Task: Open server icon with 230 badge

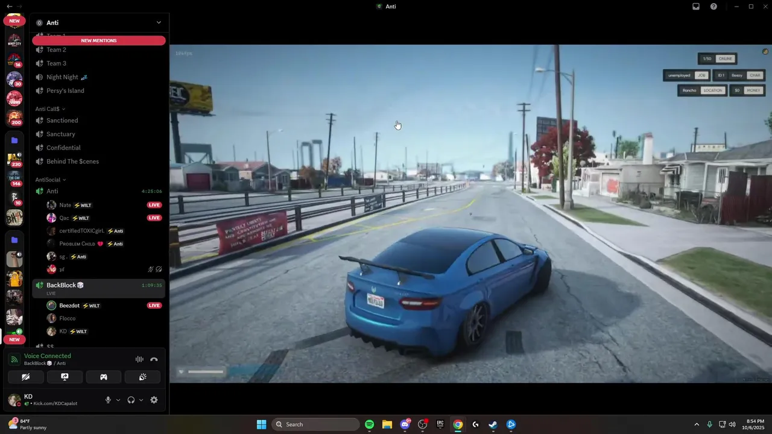Action: [14, 160]
